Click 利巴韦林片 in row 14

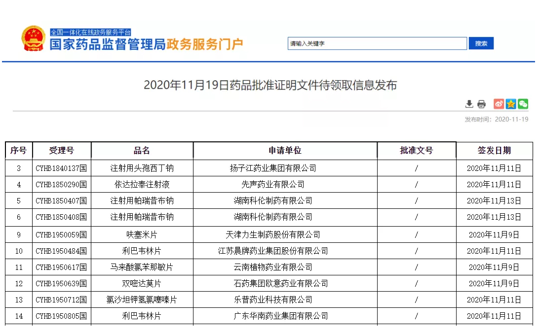(x=142, y=316)
